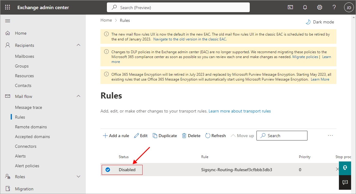This screenshot has height=194, width=356.
Task: Open the app launcher waffle icon
Action: pyautogui.click(x=8, y=7)
